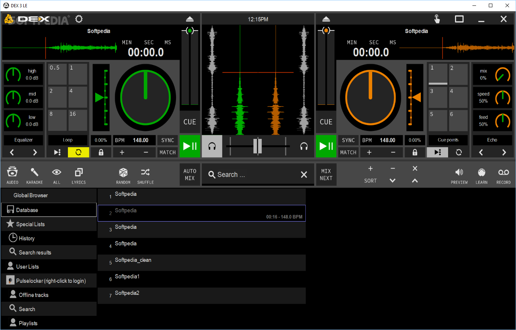
Task: Eject track from right deck
Action: point(326,19)
